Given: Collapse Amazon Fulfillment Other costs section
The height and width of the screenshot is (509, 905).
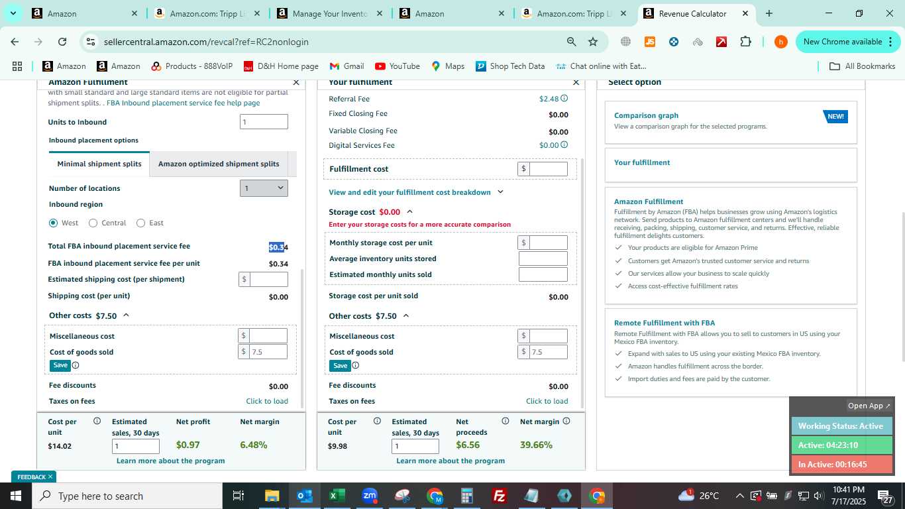Looking at the screenshot, I should 126,315.
